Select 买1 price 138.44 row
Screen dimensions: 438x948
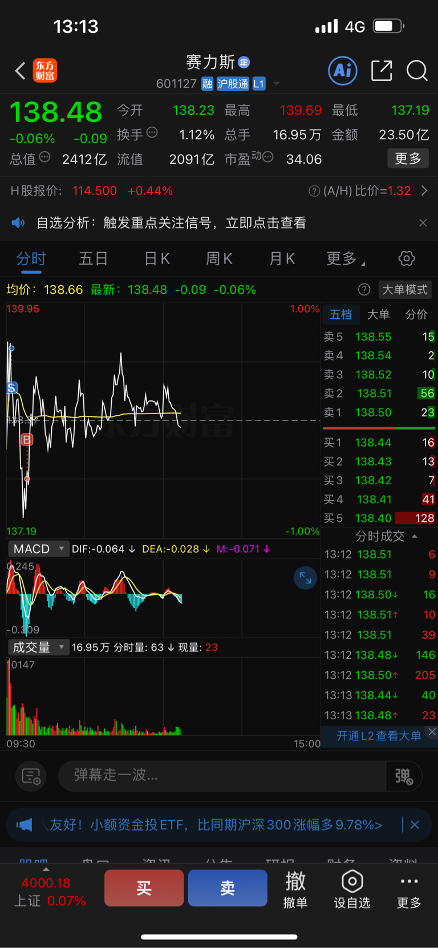tap(379, 443)
